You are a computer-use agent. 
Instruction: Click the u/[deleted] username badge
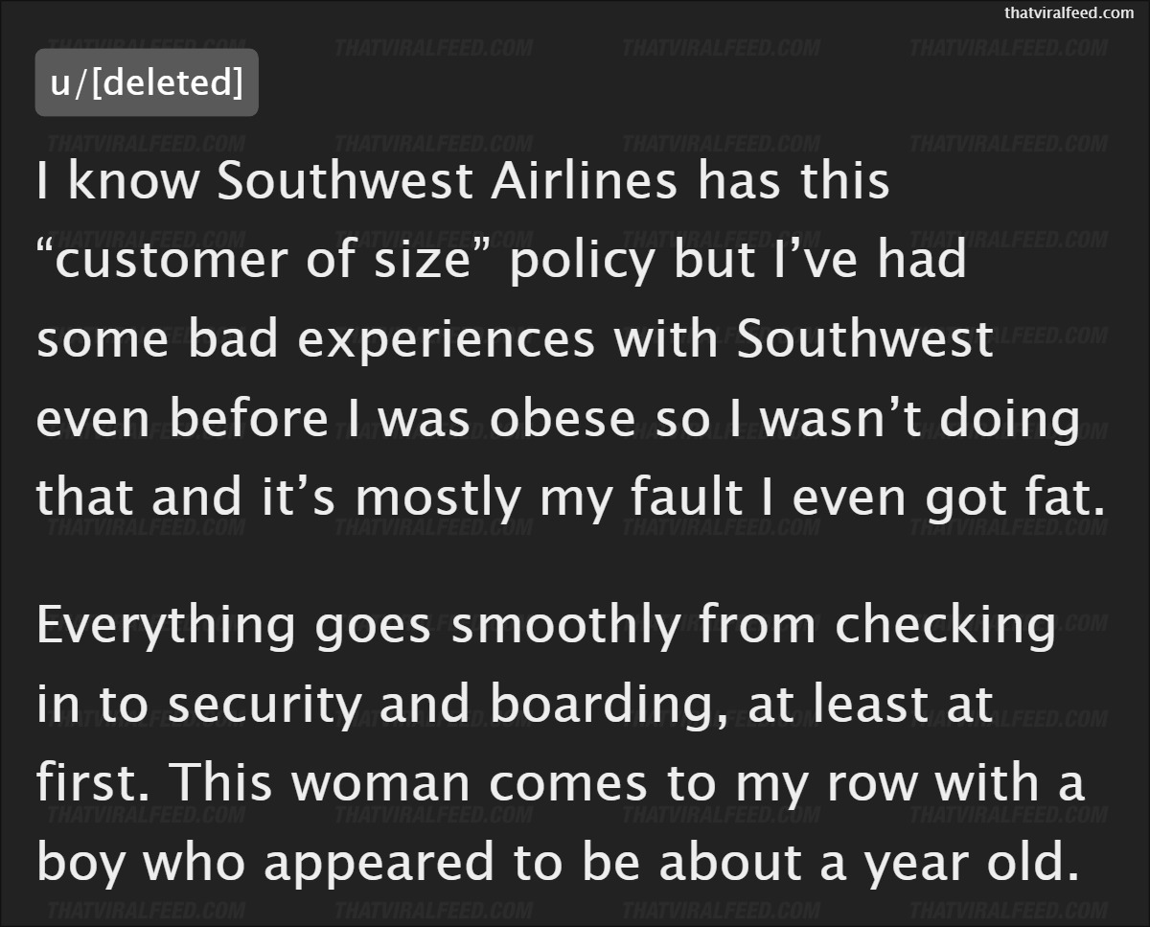pyautogui.click(x=147, y=82)
